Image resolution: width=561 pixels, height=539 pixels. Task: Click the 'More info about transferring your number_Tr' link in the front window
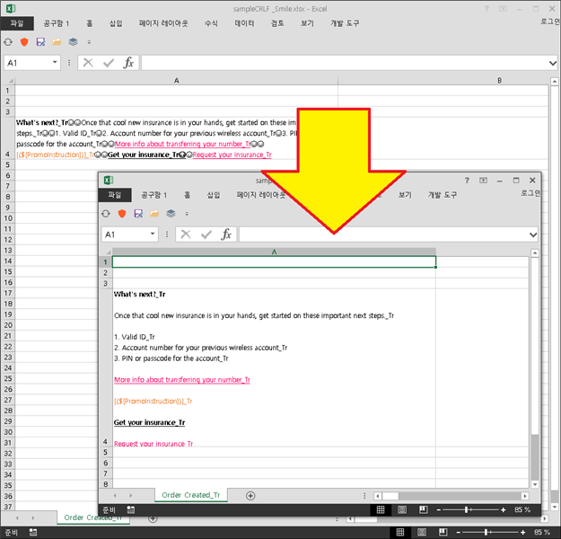[182, 380]
